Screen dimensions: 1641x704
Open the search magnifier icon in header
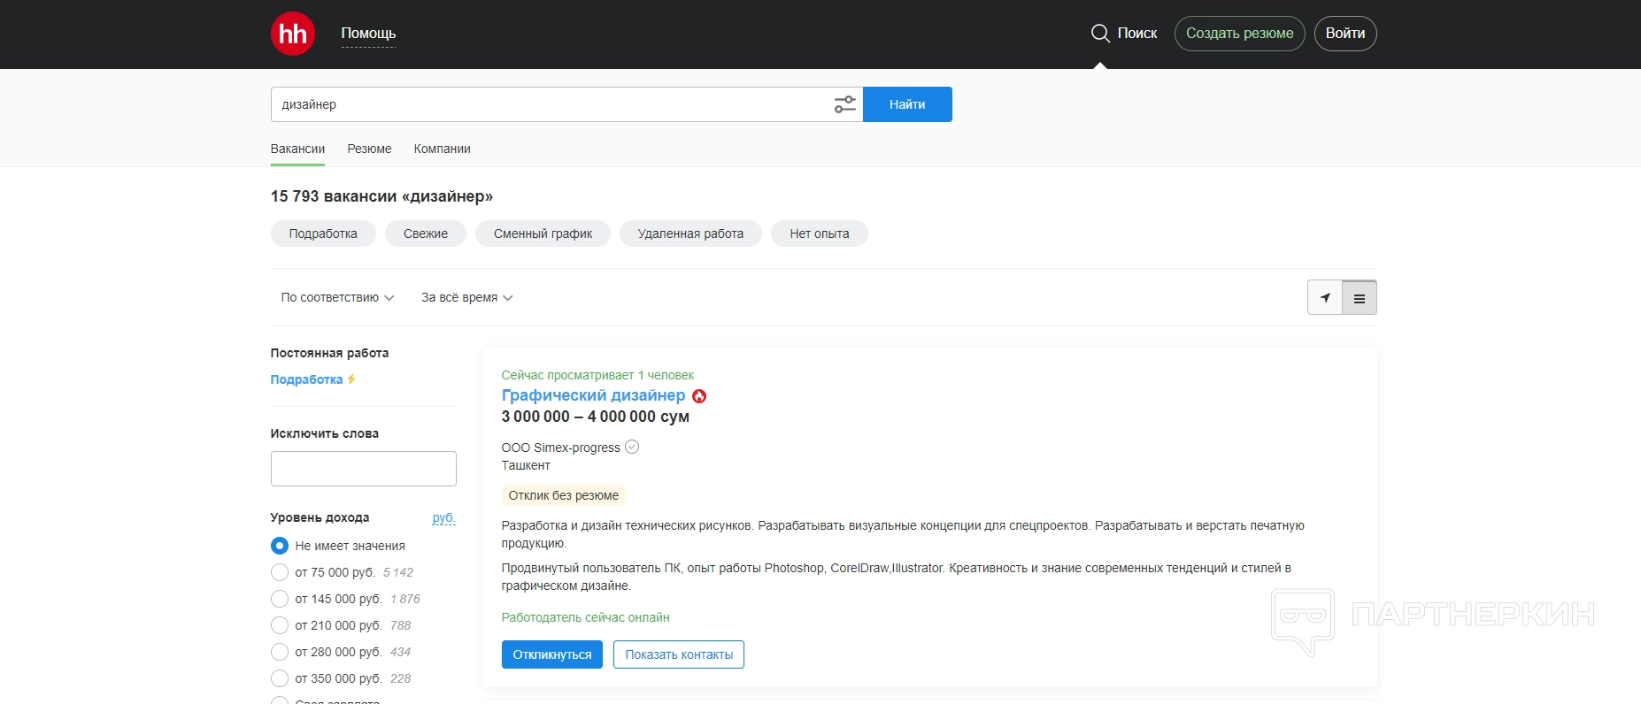[1100, 34]
